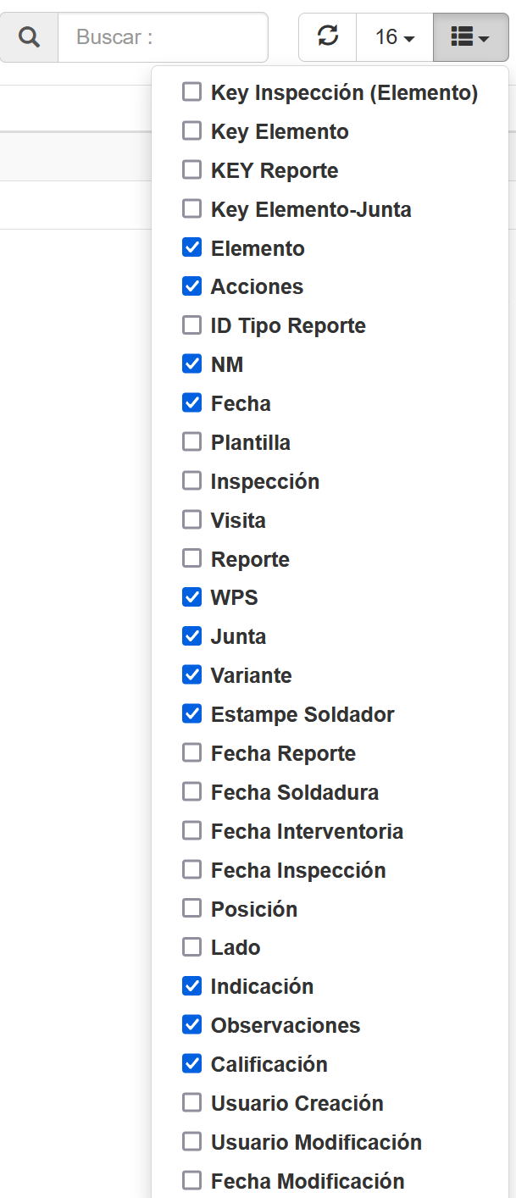The width and height of the screenshot is (516, 1198).
Task: Uncheck the Elemento column checkbox
Action: click(x=192, y=248)
